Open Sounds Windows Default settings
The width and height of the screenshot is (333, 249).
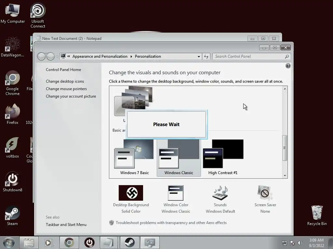(x=220, y=199)
